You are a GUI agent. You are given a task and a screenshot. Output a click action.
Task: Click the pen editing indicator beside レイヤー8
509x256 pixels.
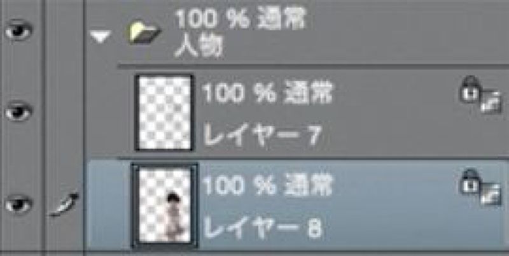pyautogui.click(x=64, y=204)
